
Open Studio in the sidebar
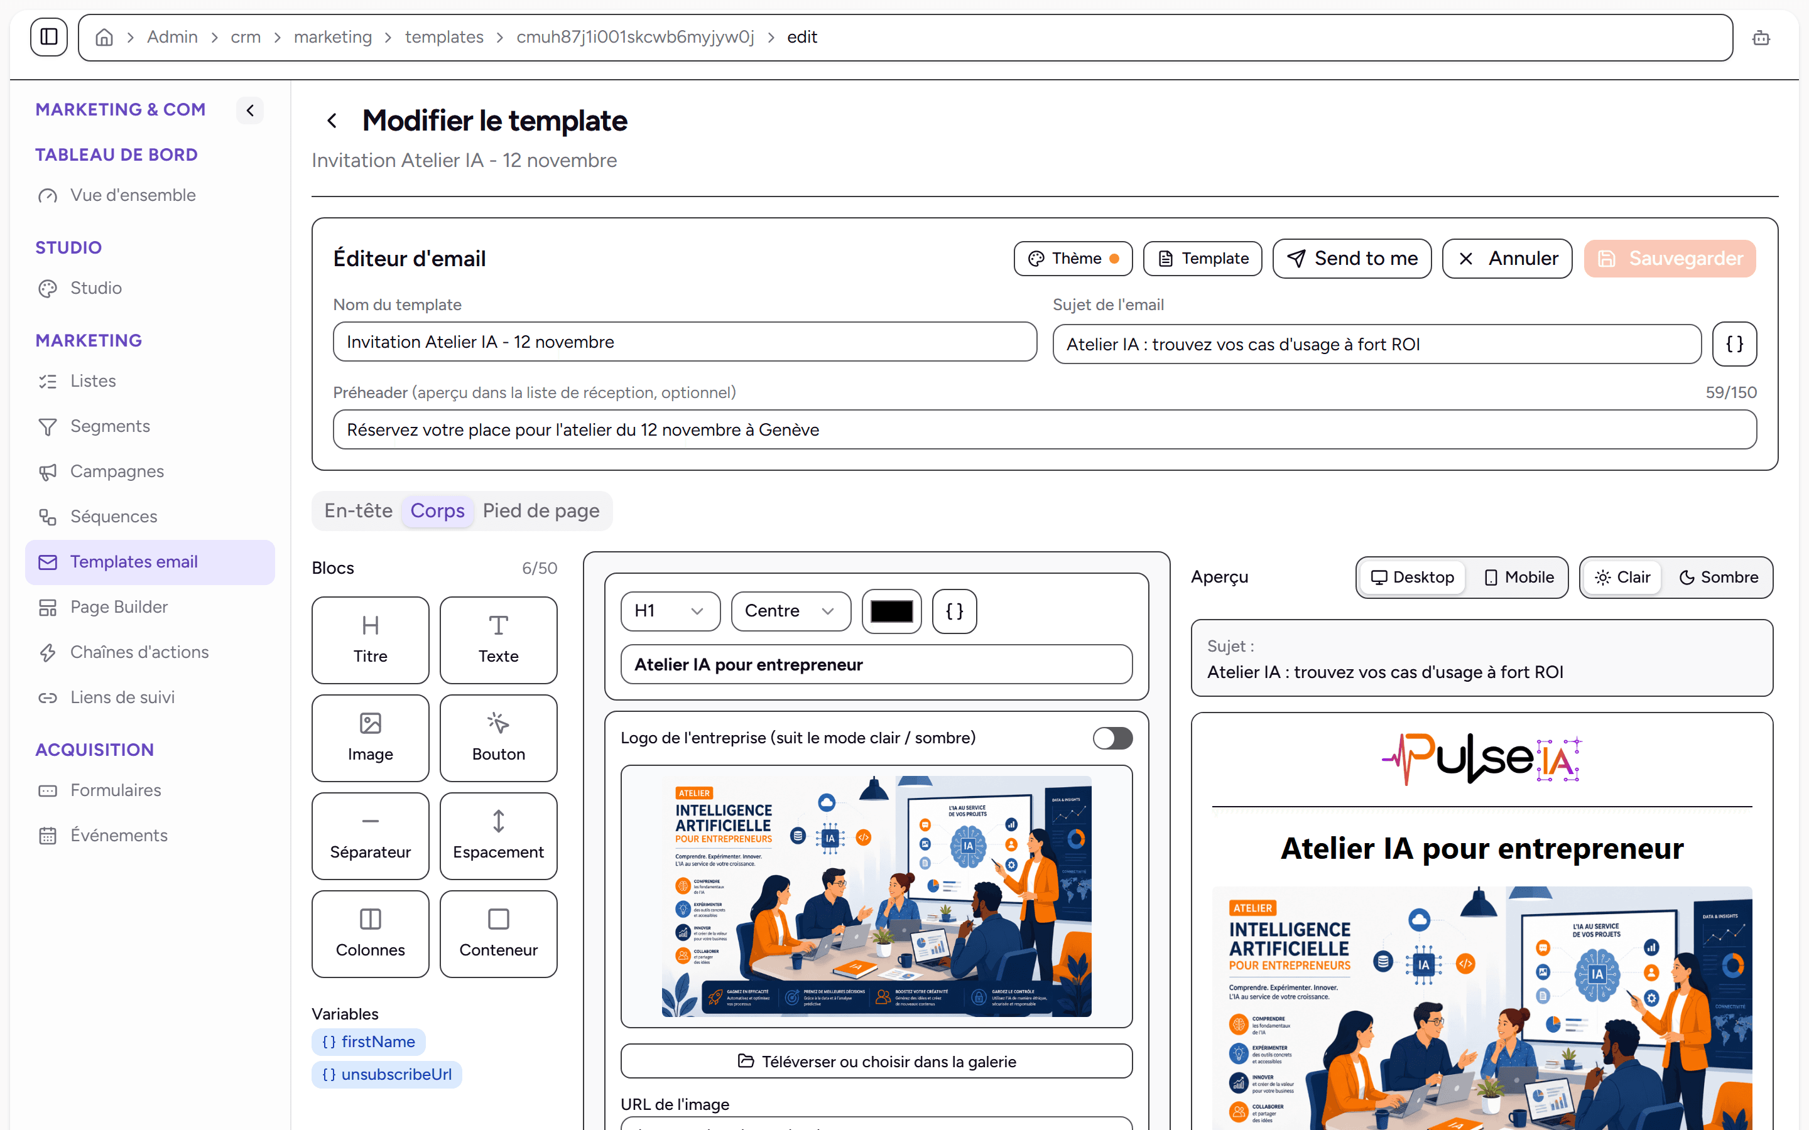click(149, 288)
